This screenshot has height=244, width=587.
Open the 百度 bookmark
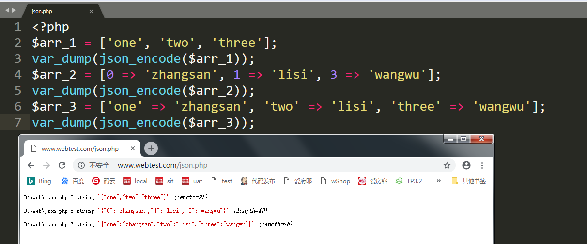[x=73, y=181]
